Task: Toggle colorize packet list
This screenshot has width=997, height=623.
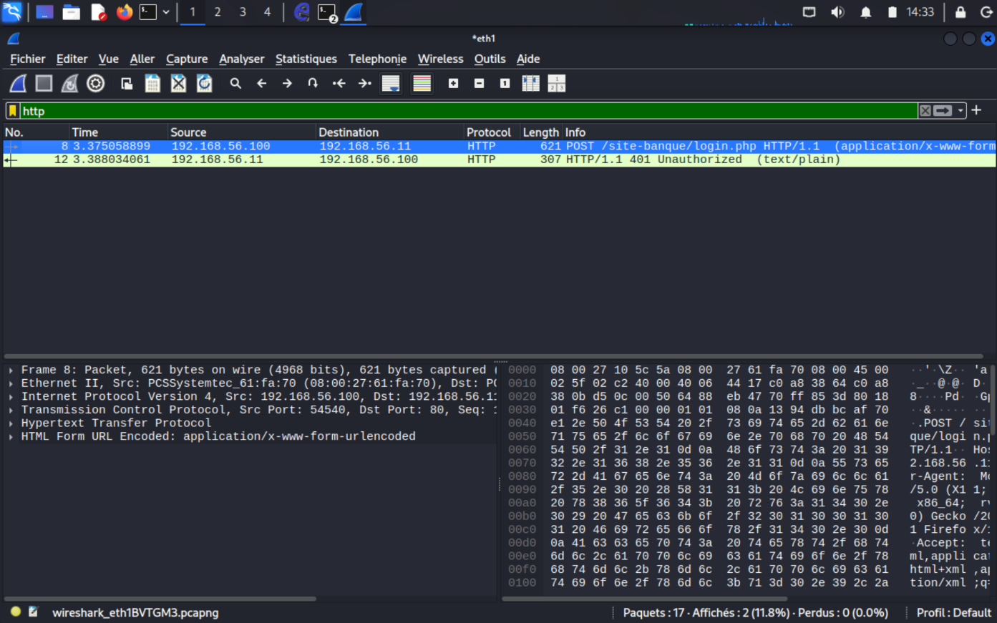Action: coord(422,83)
